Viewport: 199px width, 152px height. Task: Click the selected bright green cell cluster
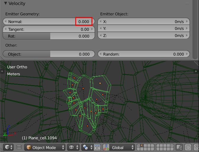[x=86, y=104]
